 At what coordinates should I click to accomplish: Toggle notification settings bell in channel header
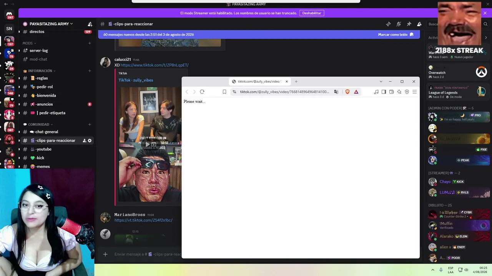pyautogui.click(x=399, y=24)
